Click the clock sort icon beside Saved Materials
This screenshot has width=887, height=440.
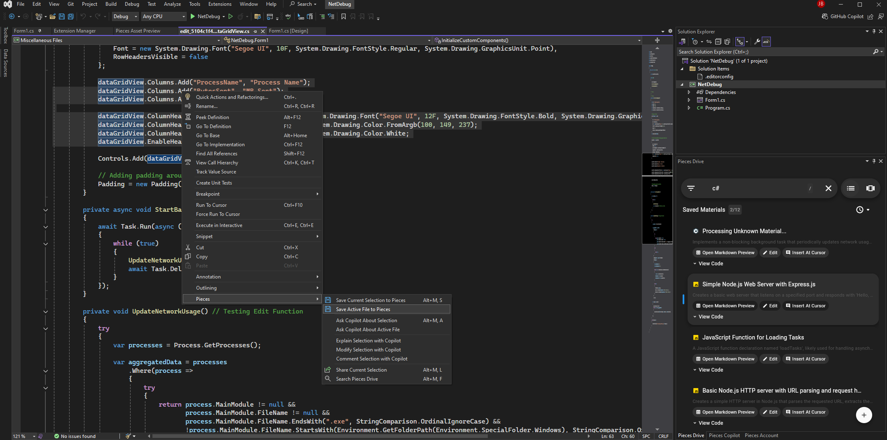point(859,210)
